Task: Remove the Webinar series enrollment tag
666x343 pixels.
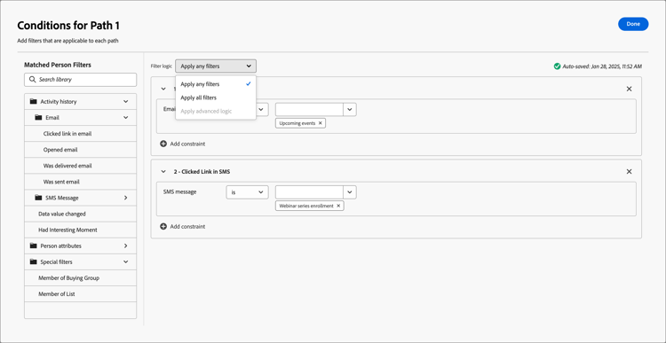Action: (x=338, y=206)
